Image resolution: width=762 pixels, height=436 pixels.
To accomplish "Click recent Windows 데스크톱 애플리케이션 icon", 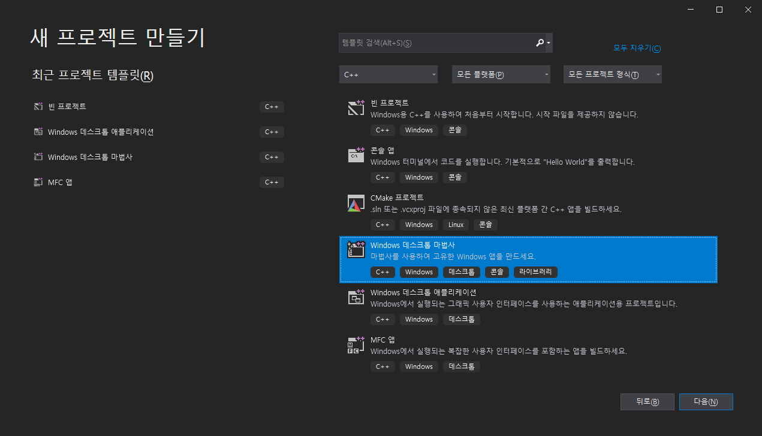I will coord(38,132).
